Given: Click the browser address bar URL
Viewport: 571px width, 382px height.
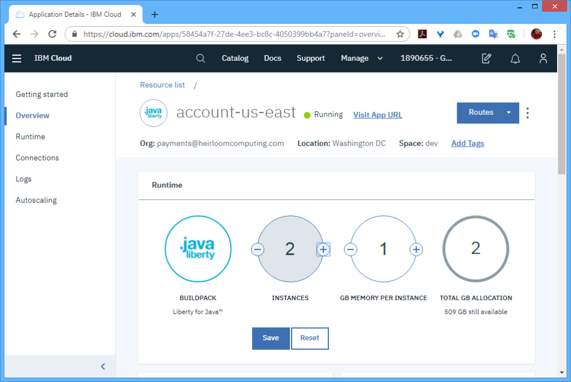Looking at the screenshot, I should [234, 34].
